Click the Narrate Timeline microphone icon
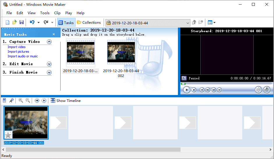Viewport: 274px width, 159px height. pyautogui.click(x=11, y=100)
